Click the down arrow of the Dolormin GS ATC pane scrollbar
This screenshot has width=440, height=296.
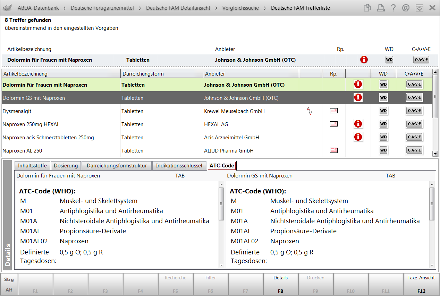tap(432, 265)
